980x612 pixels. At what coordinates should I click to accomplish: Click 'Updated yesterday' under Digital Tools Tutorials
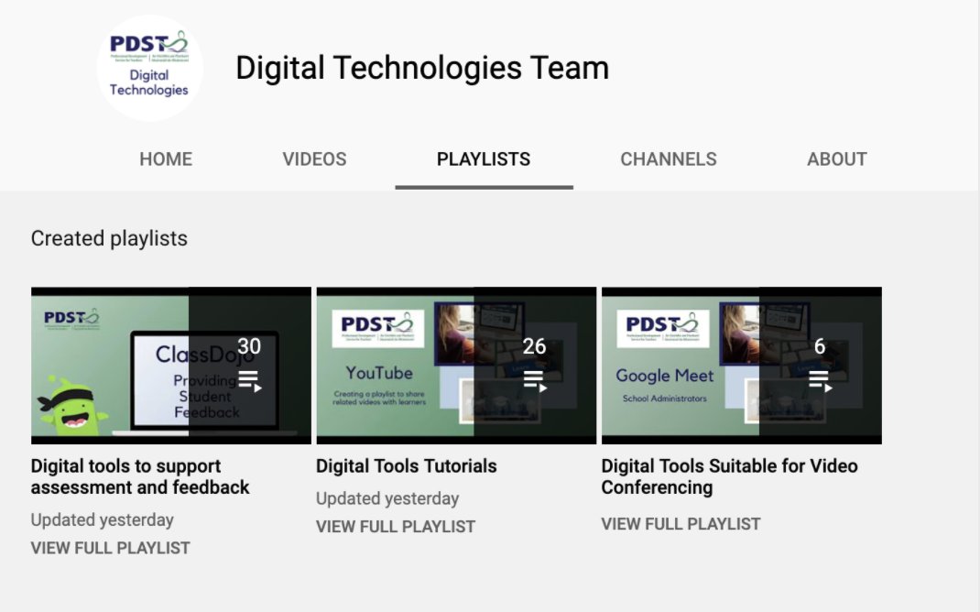coord(387,498)
